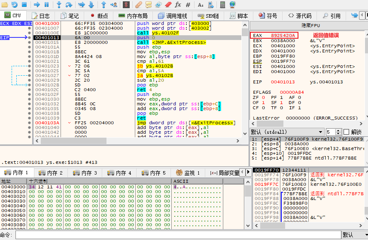Restart the debugged program
This screenshot has height=240, width=368.
pyautogui.click(x=14, y=5)
